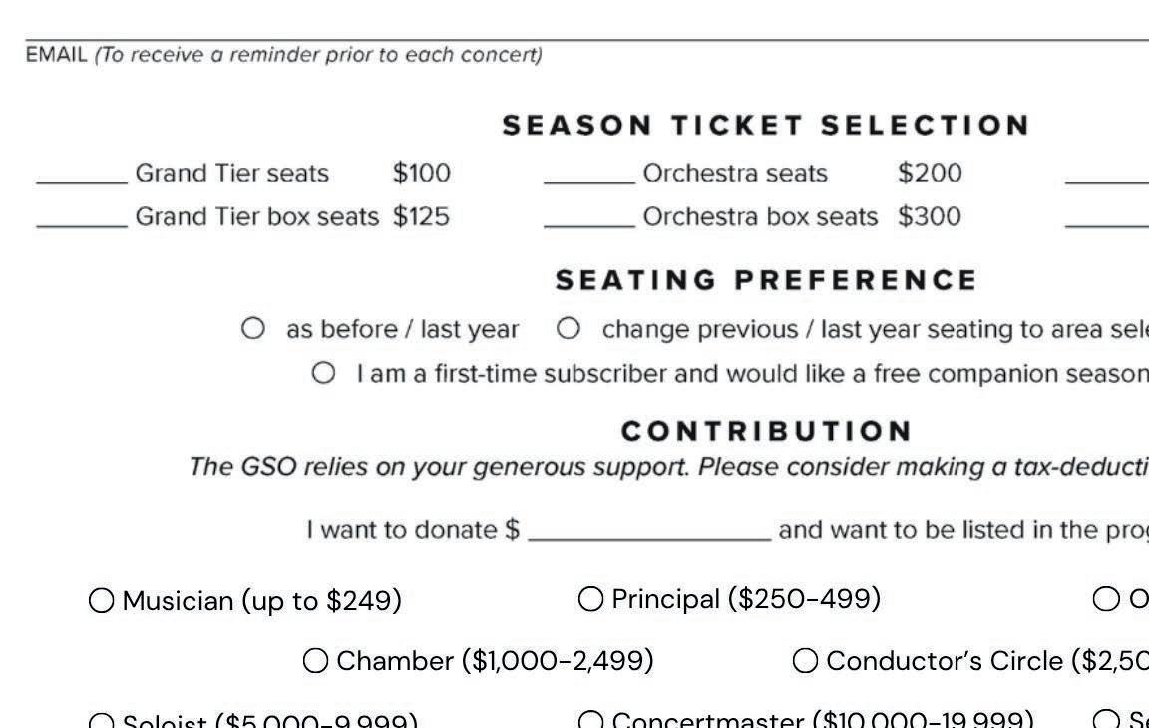Choose the Soloist ($5,000-9,999) donor level
1149x728 pixels.
[102, 721]
